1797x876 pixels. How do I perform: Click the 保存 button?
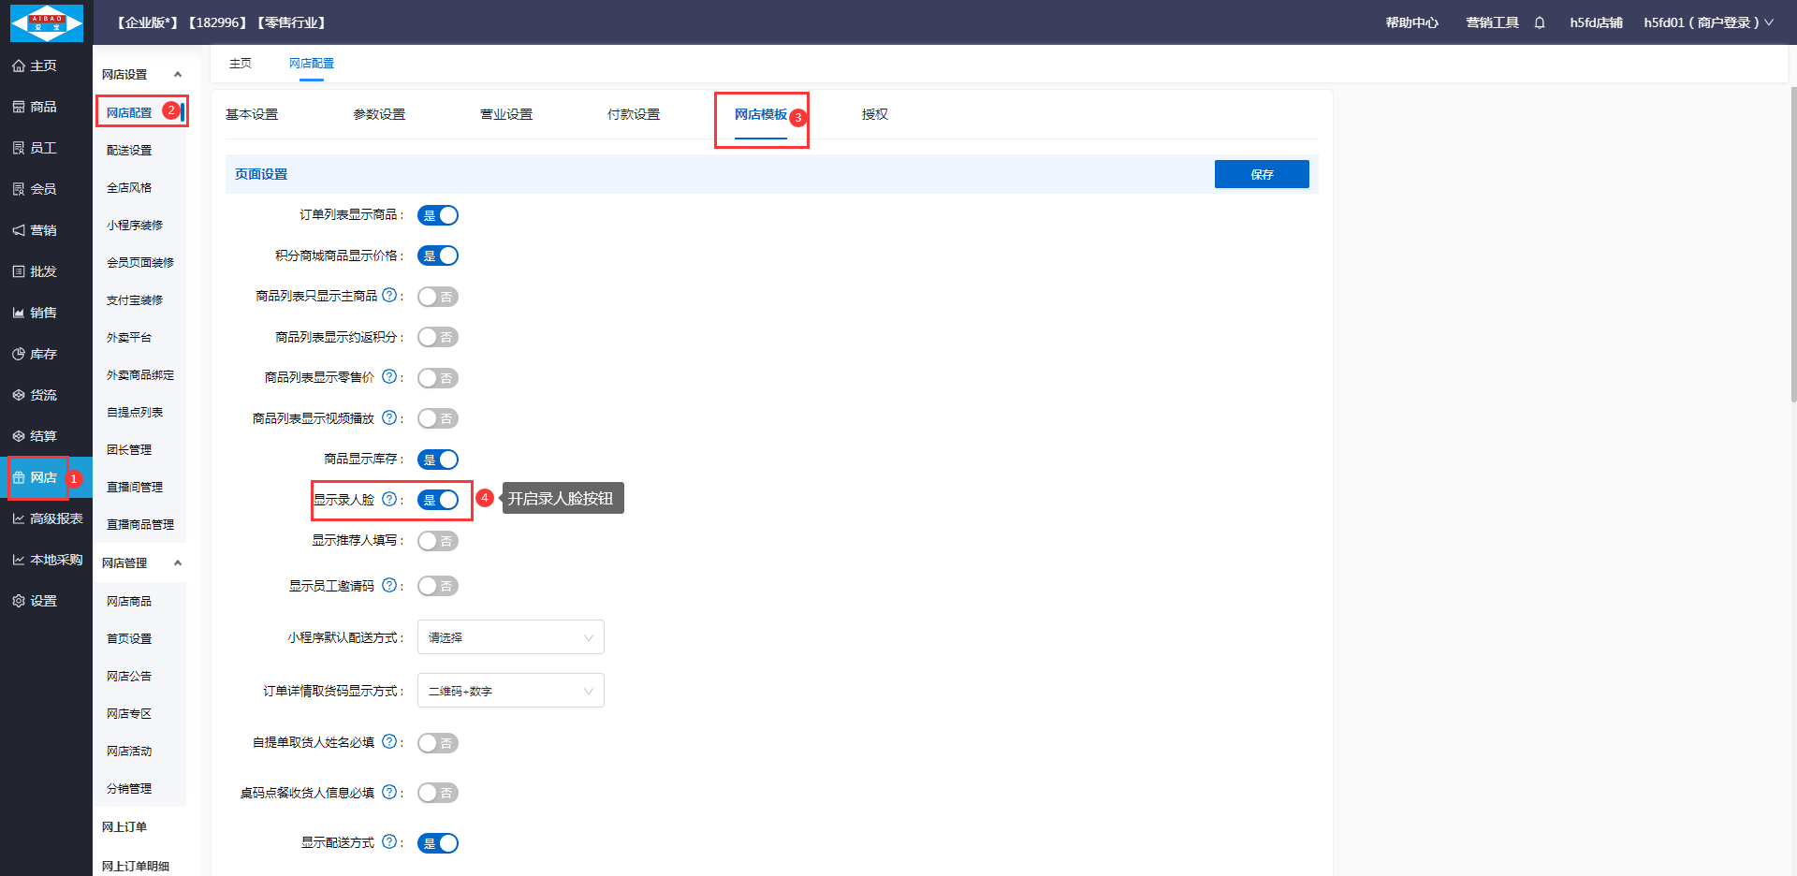coord(1261,174)
